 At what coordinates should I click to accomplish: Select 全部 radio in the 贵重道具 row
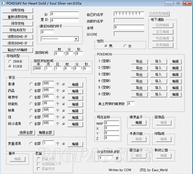click(31, 143)
